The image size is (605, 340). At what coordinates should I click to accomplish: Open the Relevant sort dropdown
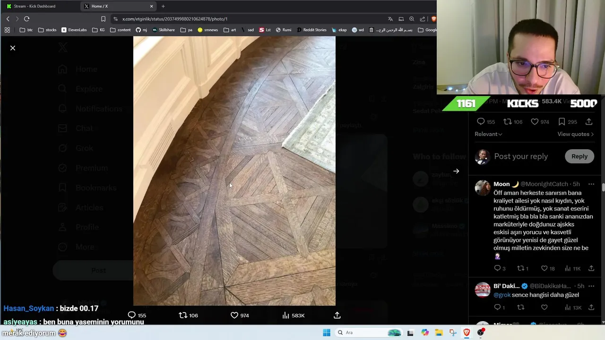tap(488, 134)
